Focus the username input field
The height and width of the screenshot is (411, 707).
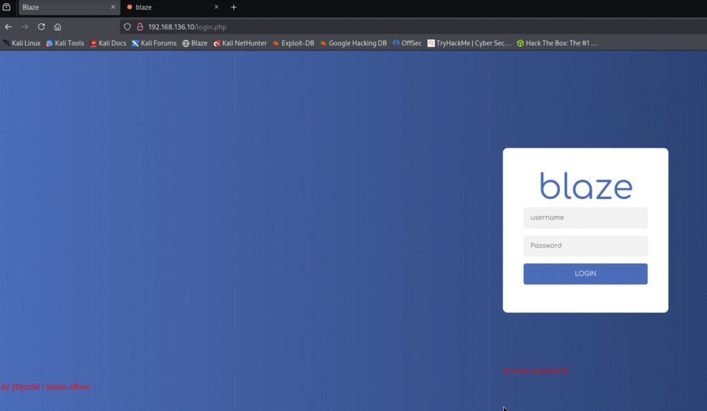[x=585, y=218]
